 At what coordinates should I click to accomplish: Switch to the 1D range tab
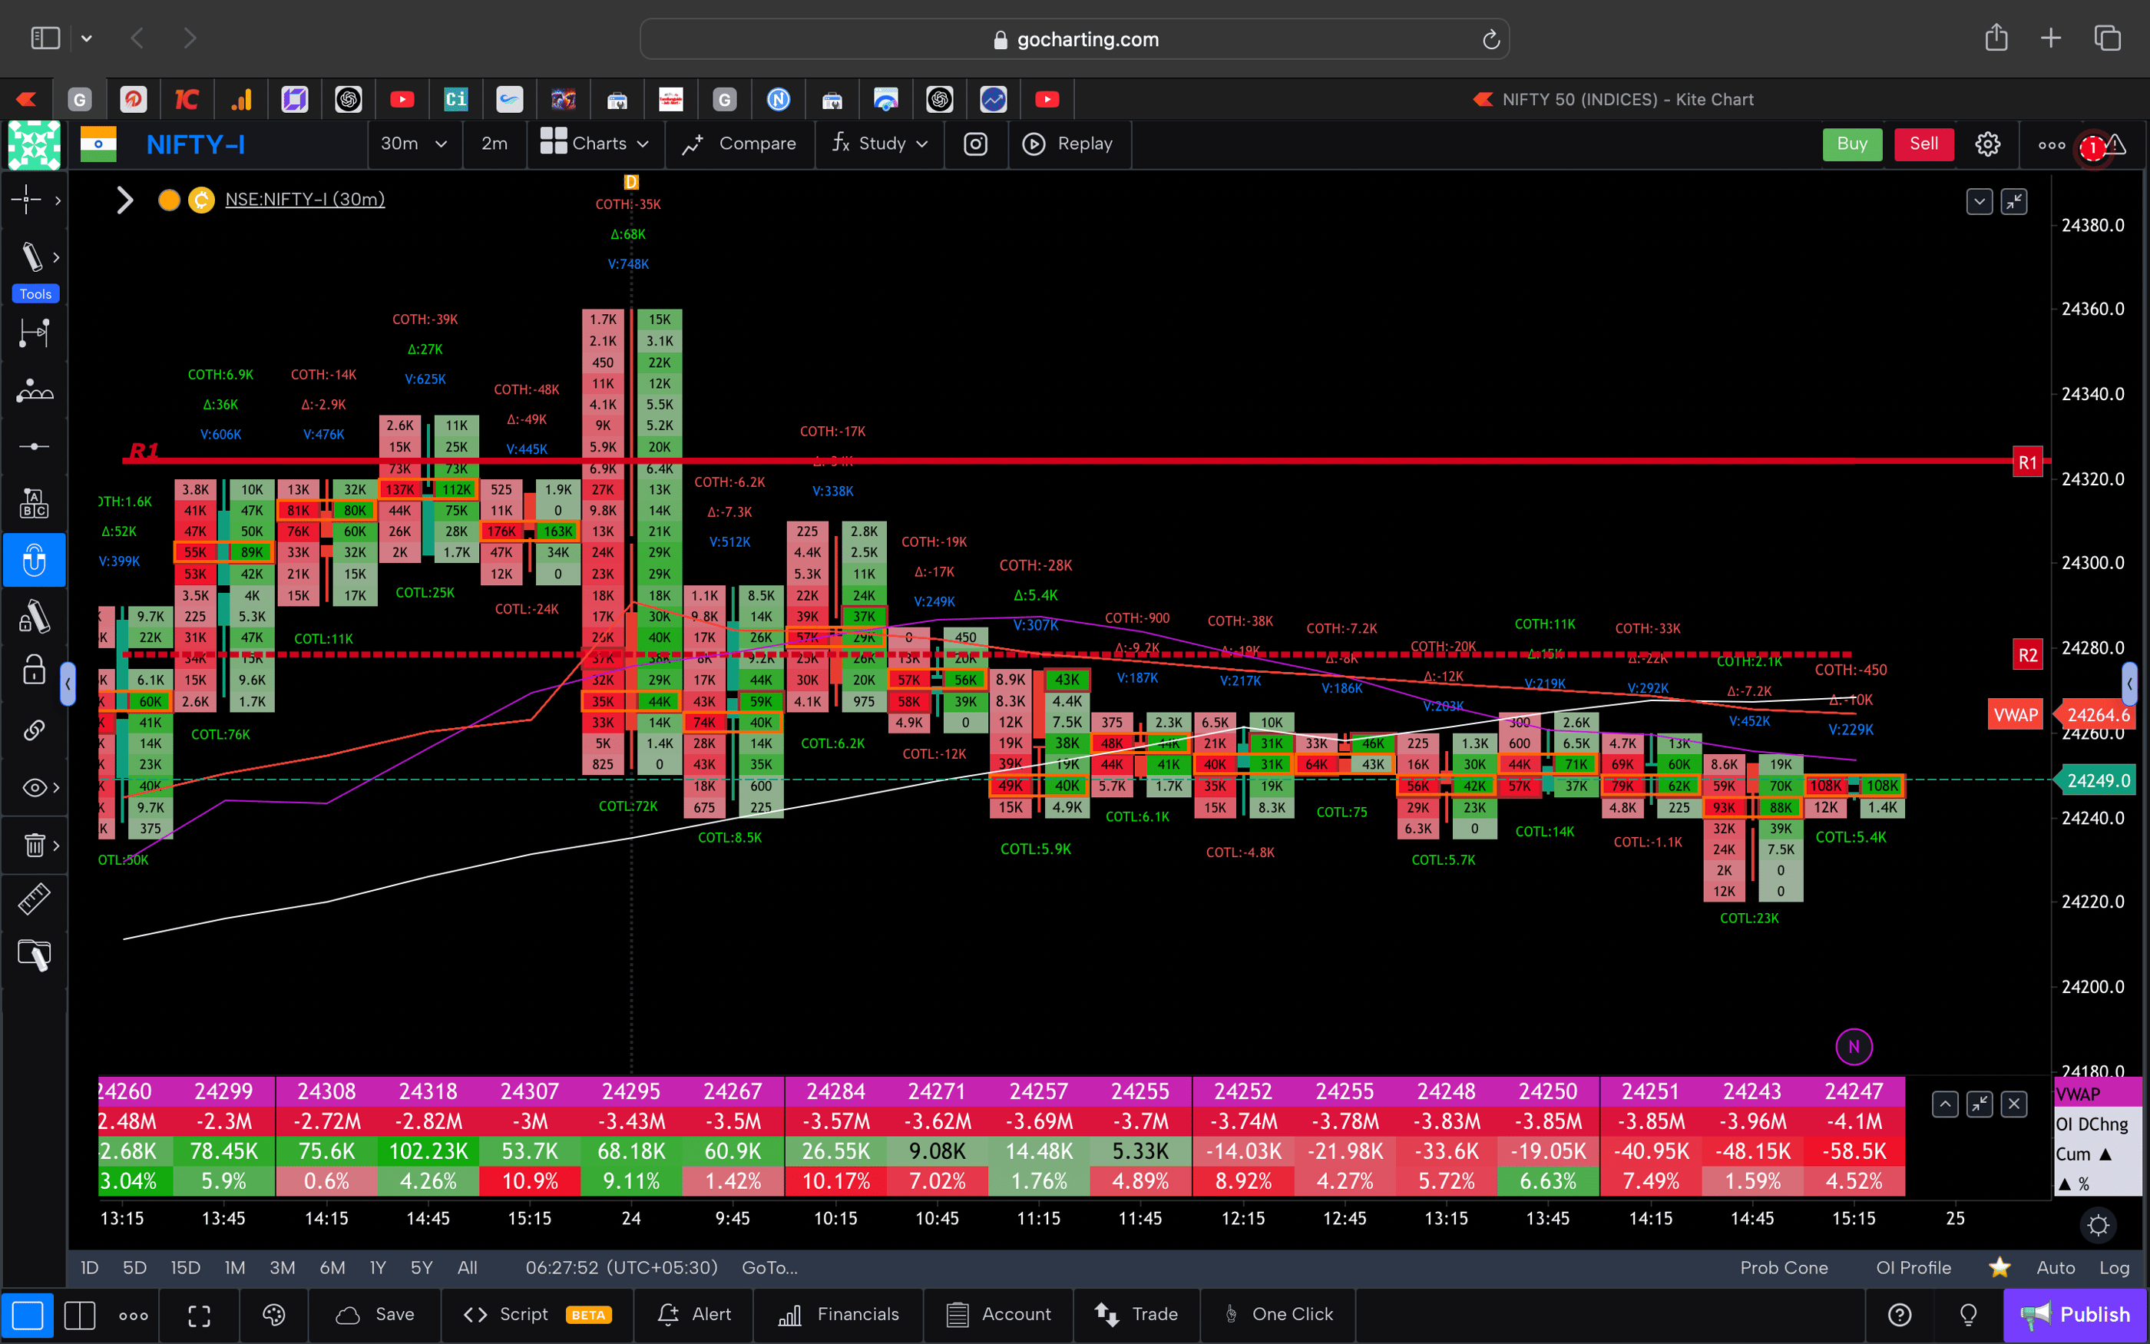pos(89,1267)
